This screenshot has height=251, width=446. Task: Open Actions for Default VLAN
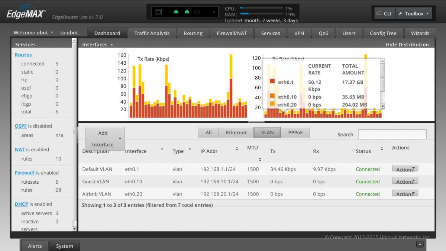pyautogui.click(x=405, y=169)
